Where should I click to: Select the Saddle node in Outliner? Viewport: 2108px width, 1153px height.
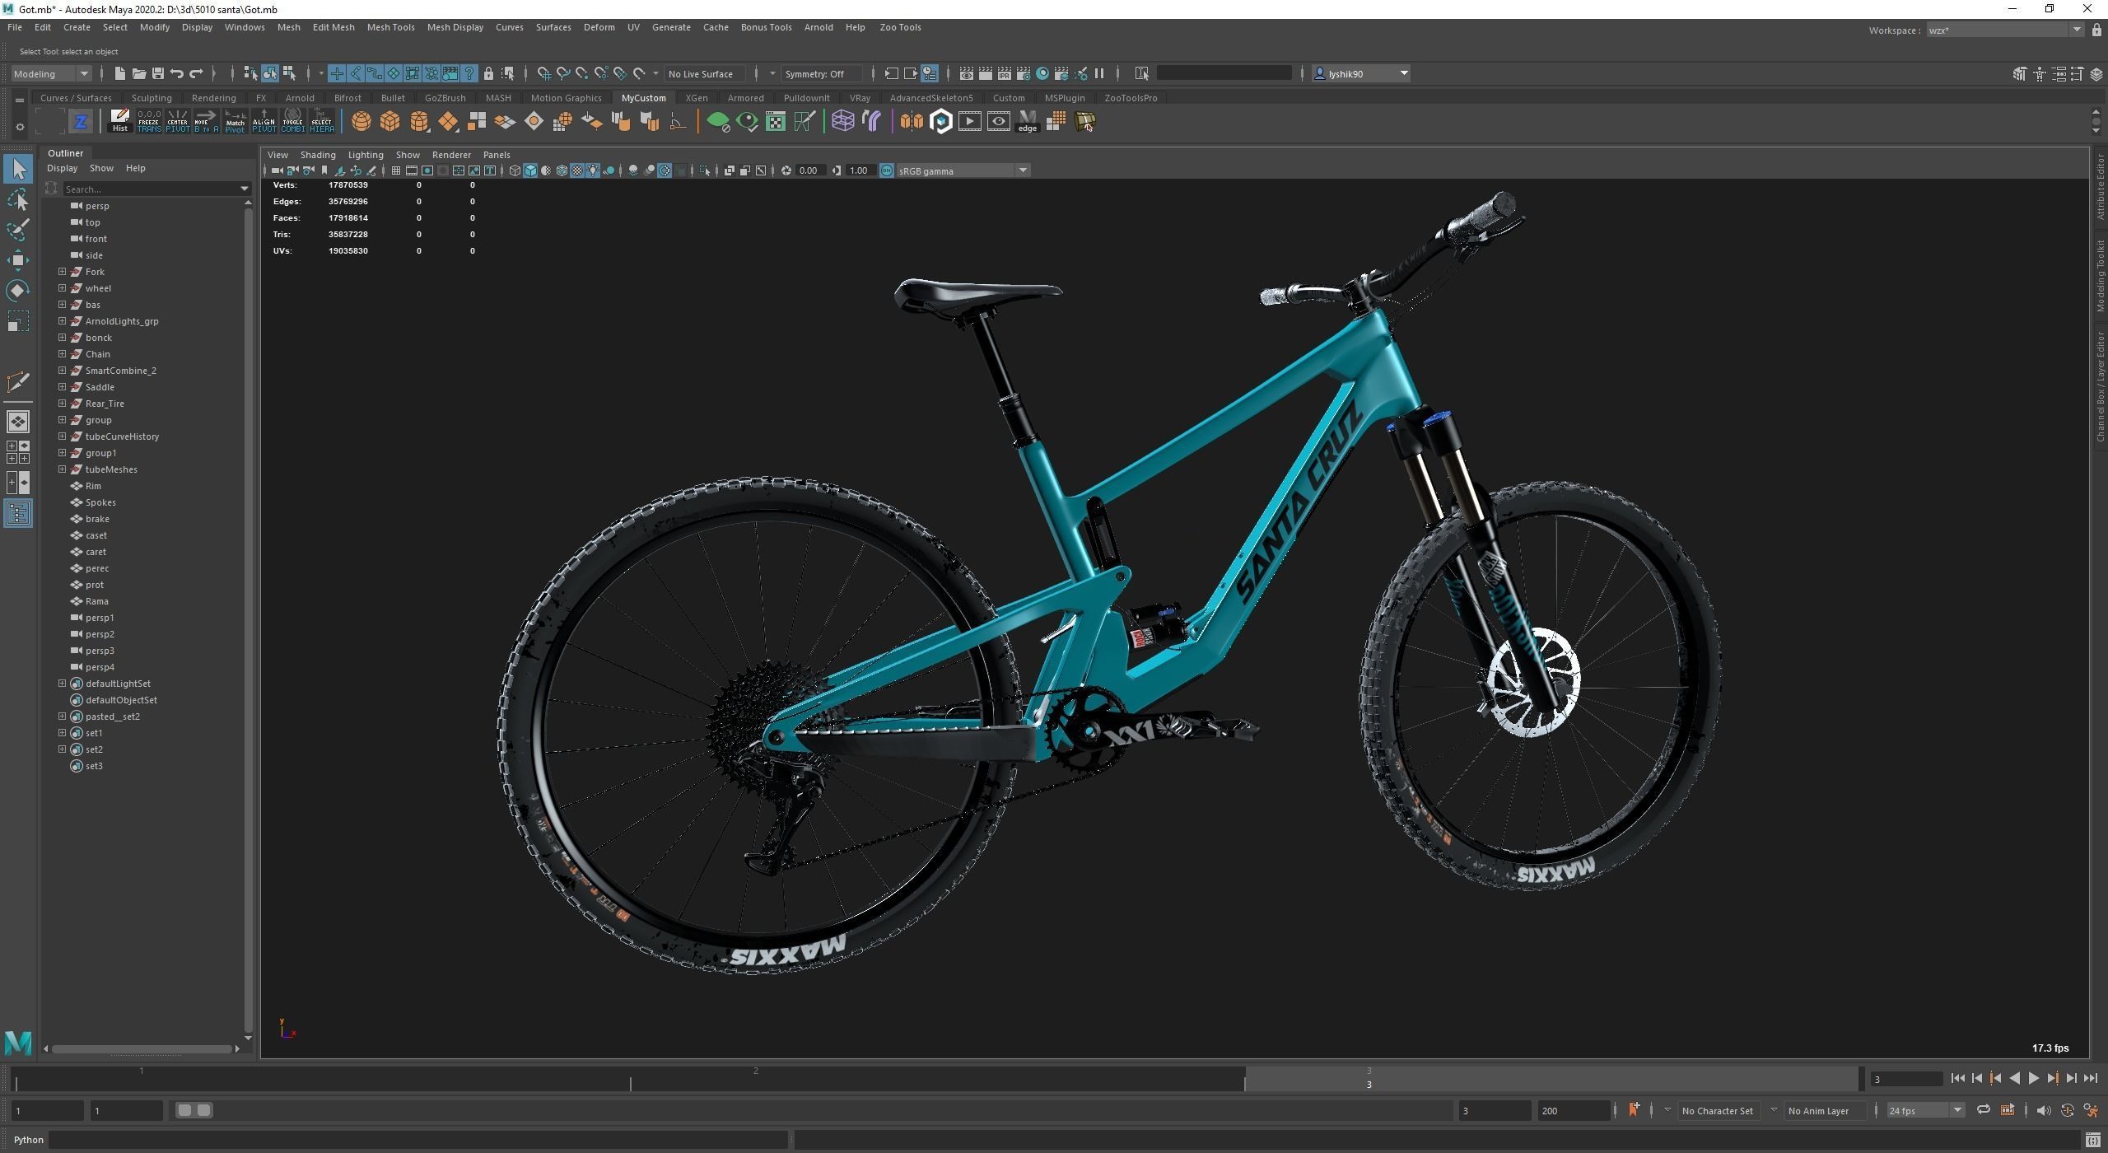(x=100, y=386)
